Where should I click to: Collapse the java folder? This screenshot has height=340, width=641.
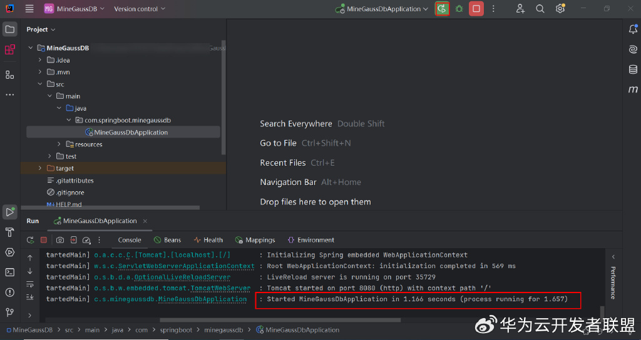click(x=59, y=108)
